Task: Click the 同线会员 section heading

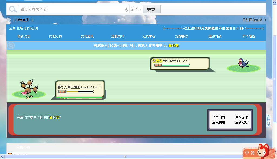Action: [23, 148]
